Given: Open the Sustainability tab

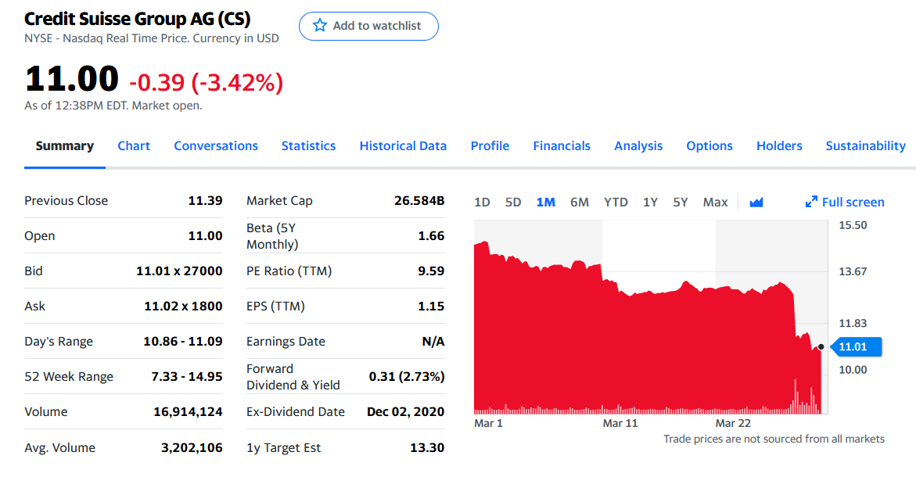Looking at the screenshot, I should (x=866, y=146).
